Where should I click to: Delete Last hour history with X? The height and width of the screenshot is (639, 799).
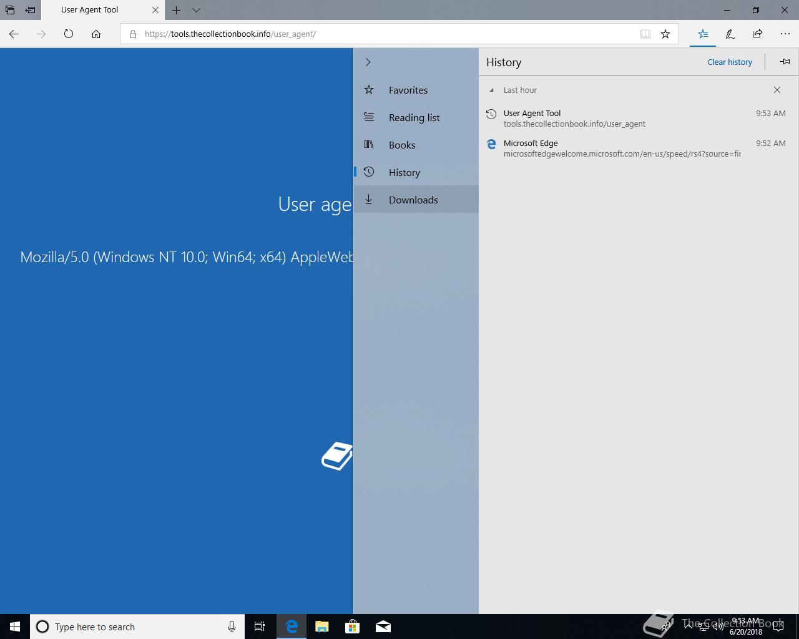click(777, 90)
